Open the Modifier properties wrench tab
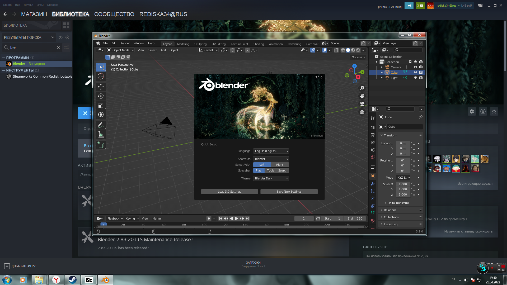Screen dimensions: 507x285 click(x=373, y=184)
